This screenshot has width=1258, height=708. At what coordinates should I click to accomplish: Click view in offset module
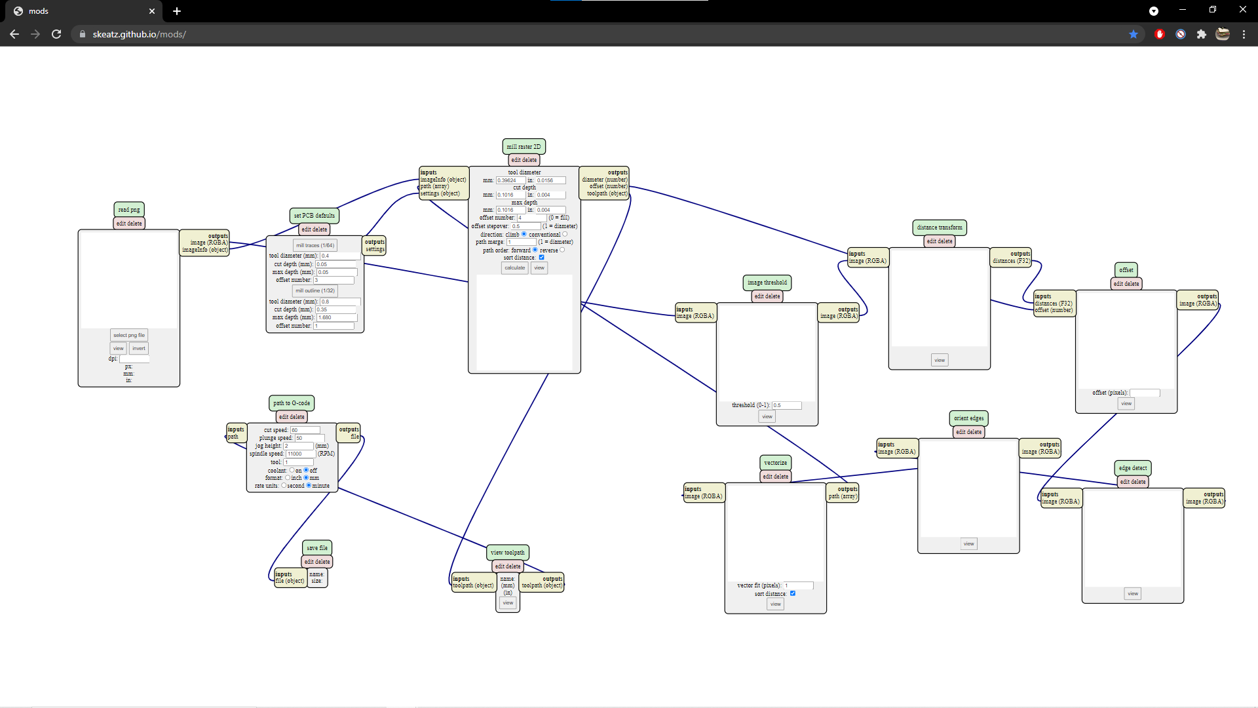[1126, 403]
